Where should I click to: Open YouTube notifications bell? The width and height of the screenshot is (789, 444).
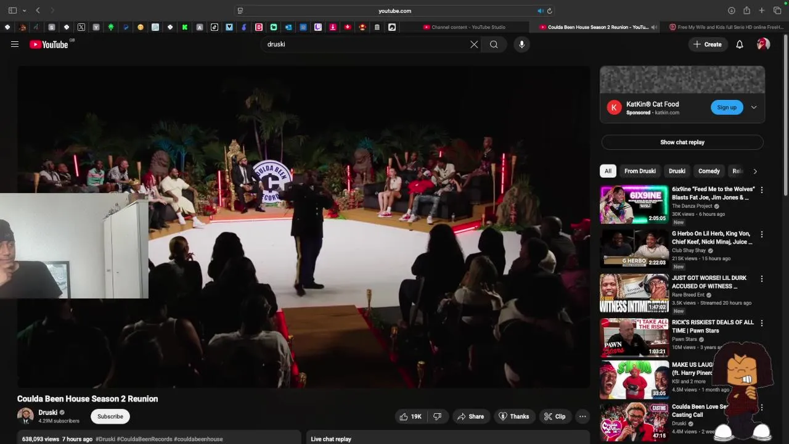coord(740,44)
